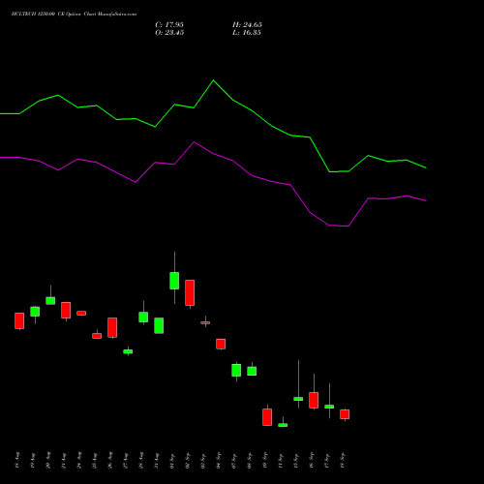Click the '08 Sep' date label

click(250, 461)
